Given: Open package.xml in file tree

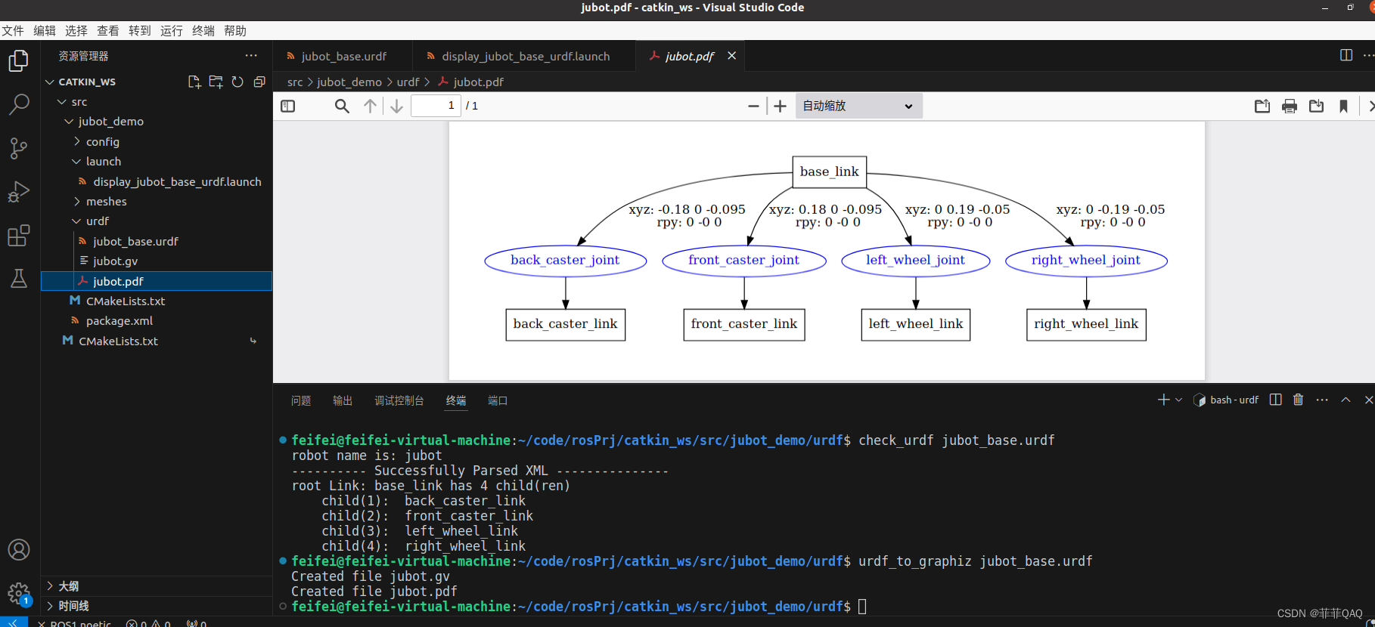Looking at the screenshot, I should click(x=119, y=320).
